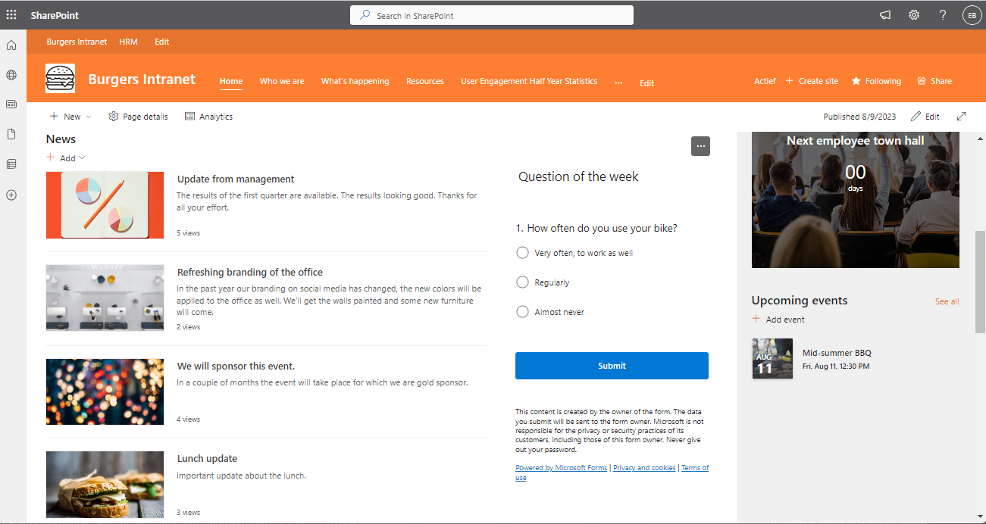Viewport: 986px width, 524px height.
Task: Choose the 'Almost never' radio option
Action: (522, 312)
